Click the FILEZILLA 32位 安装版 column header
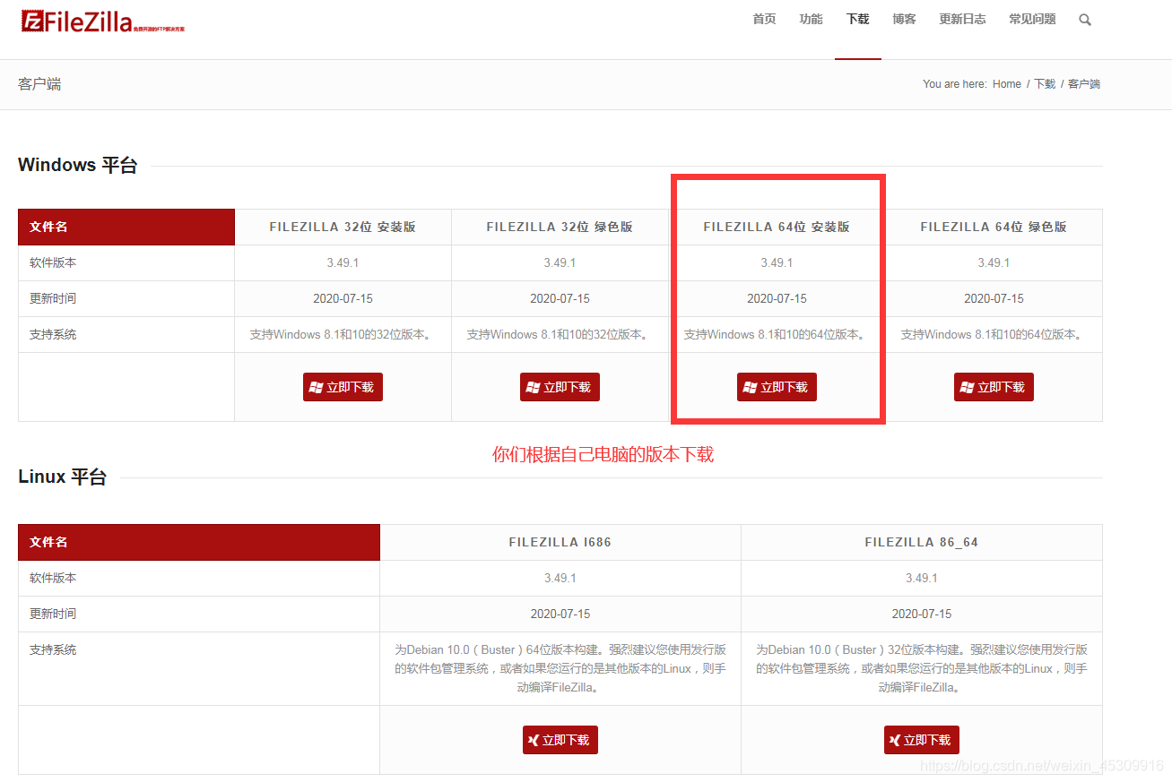 pyautogui.click(x=343, y=227)
